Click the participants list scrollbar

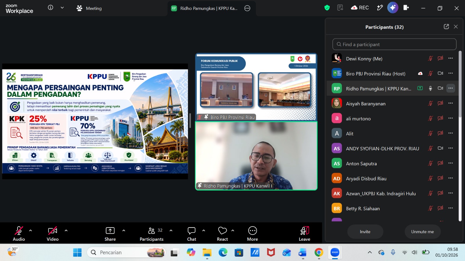pos(460,84)
